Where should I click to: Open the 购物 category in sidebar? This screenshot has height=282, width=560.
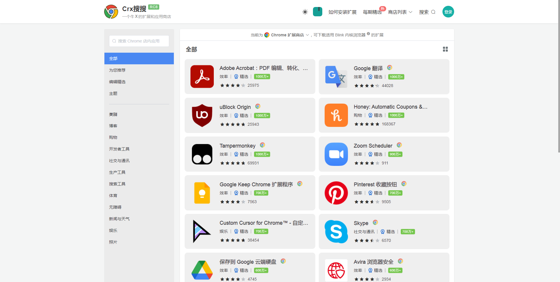pos(113,137)
